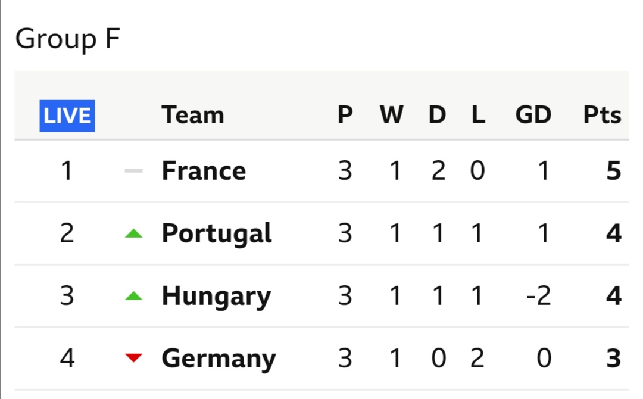
Task: Click the GD column header
Action: click(x=533, y=115)
